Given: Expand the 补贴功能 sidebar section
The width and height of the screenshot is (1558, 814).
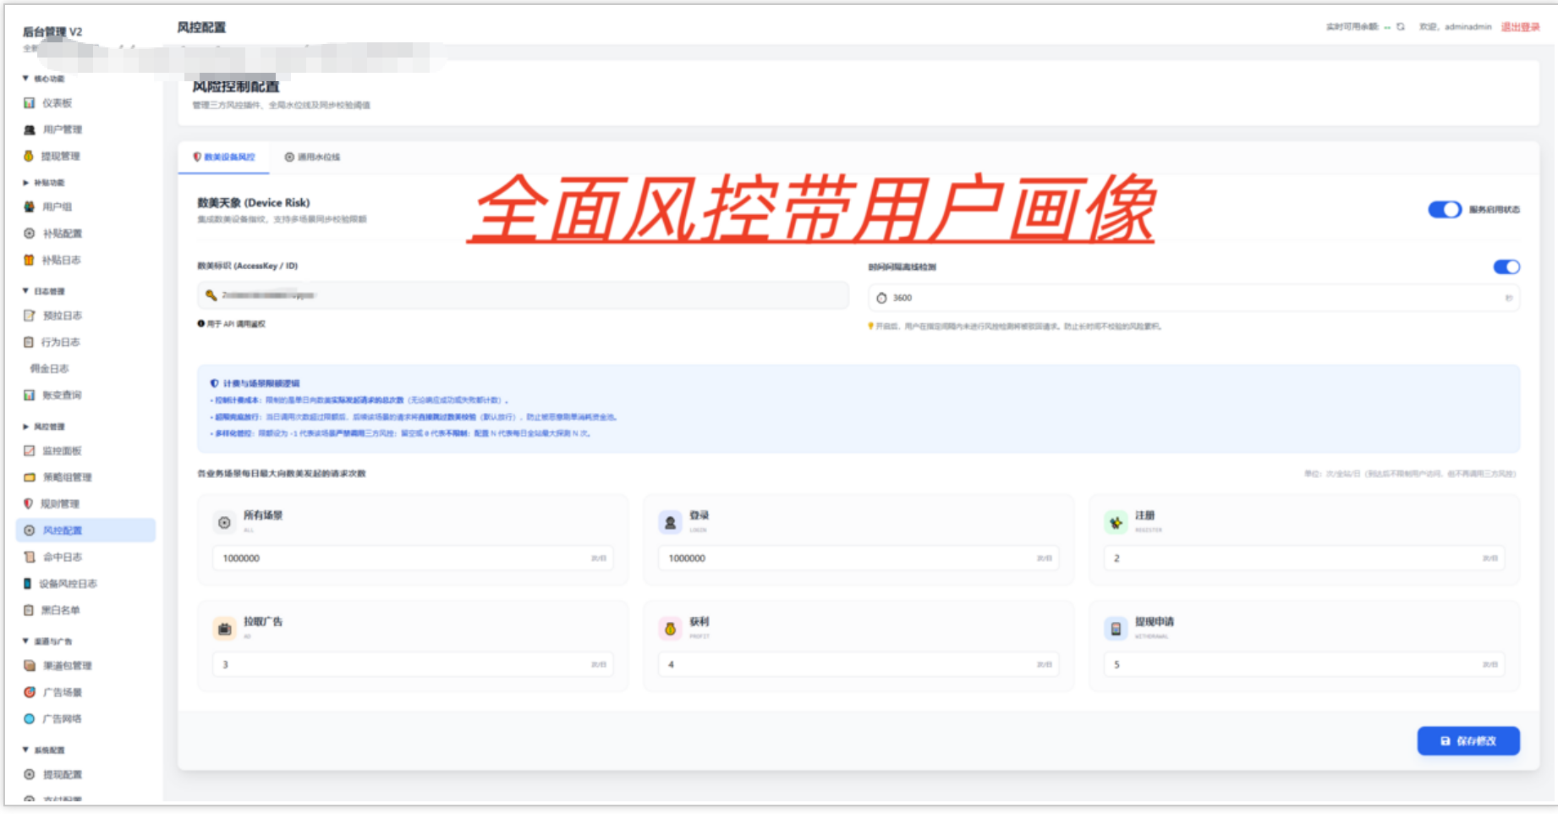Looking at the screenshot, I should [44, 183].
